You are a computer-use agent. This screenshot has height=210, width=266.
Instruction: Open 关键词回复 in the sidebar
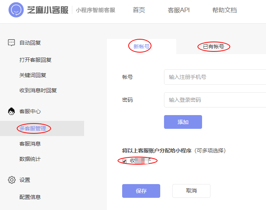coord(33,75)
